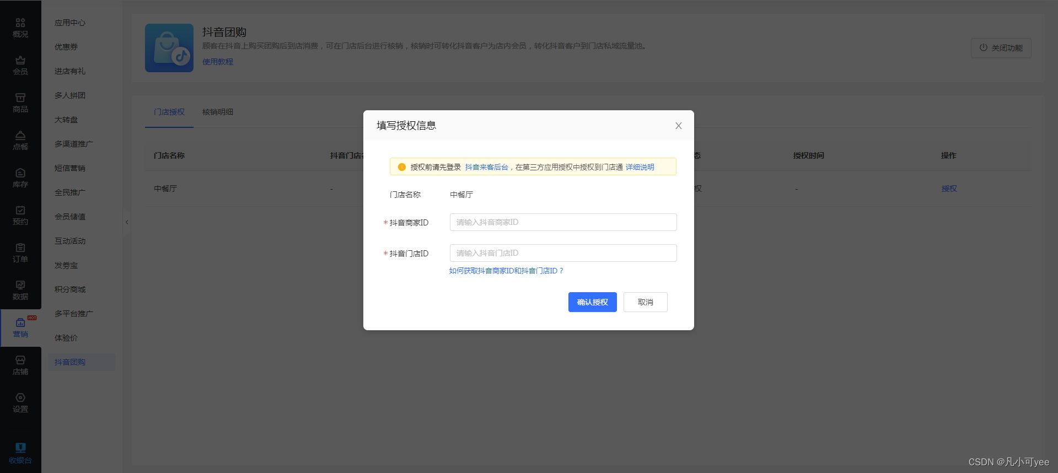Select 体验价 in the submenu

[66, 338]
